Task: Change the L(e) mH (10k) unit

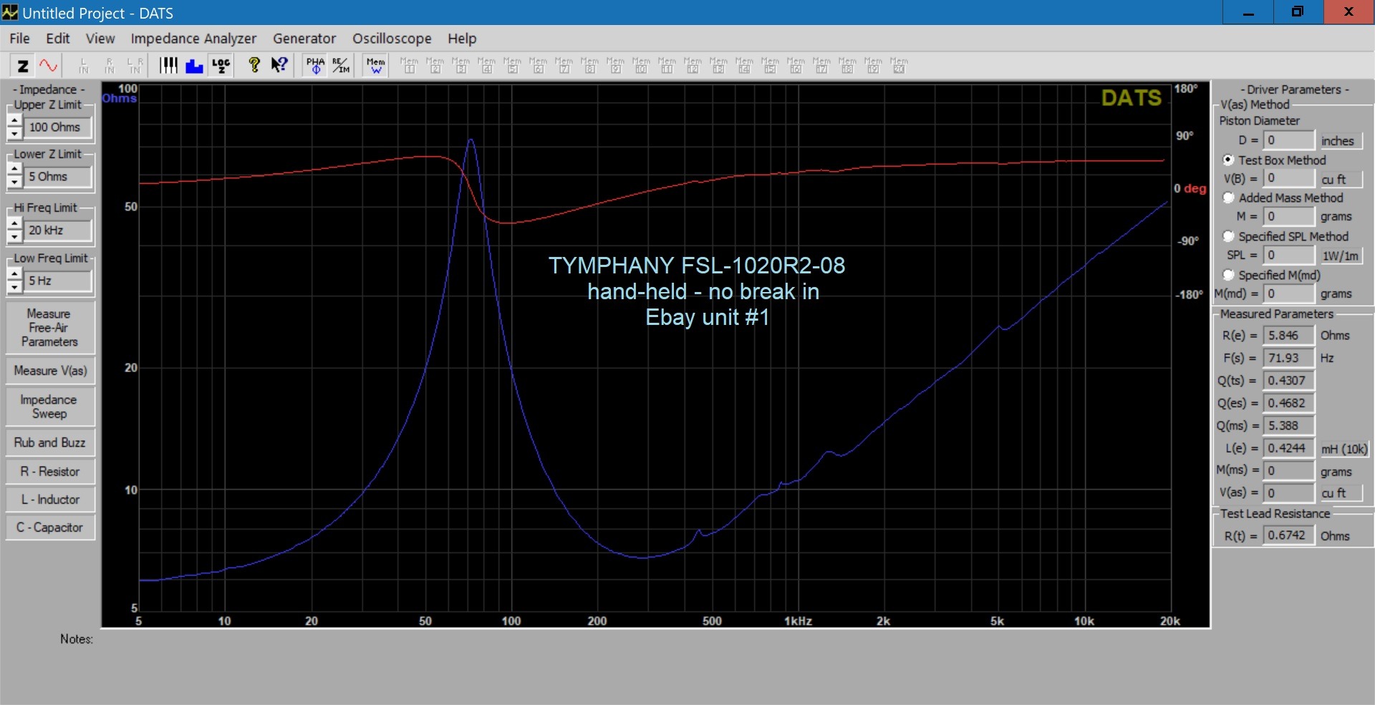Action: tap(1343, 449)
